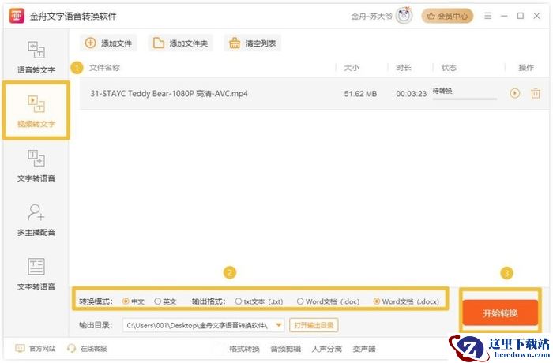553x363 pixels.
Task: Click the 金舟-苏大爷 account name
Action: coord(371,17)
